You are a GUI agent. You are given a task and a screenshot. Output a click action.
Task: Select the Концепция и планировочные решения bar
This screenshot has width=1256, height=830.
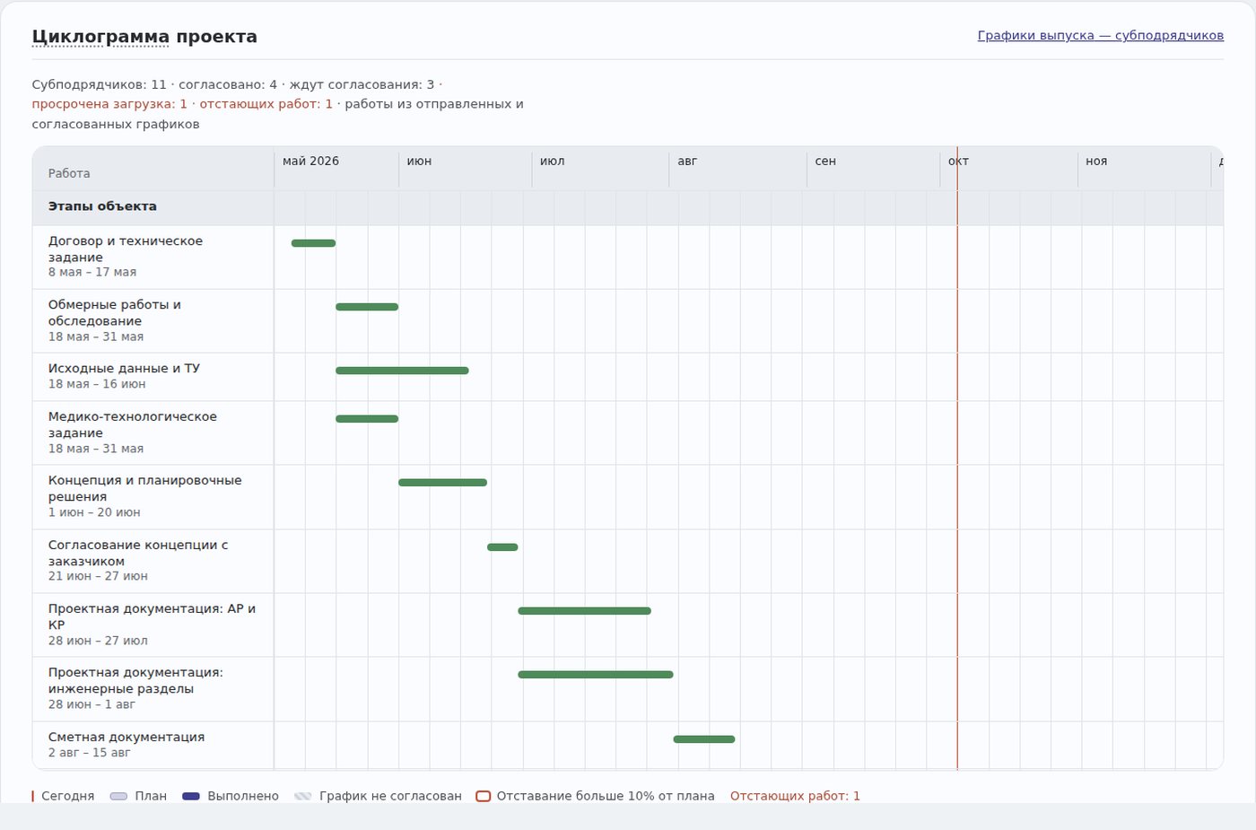pyautogui.click(x=442, y=483)
